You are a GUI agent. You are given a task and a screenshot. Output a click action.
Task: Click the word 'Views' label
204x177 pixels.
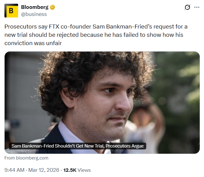click(84, 170)
